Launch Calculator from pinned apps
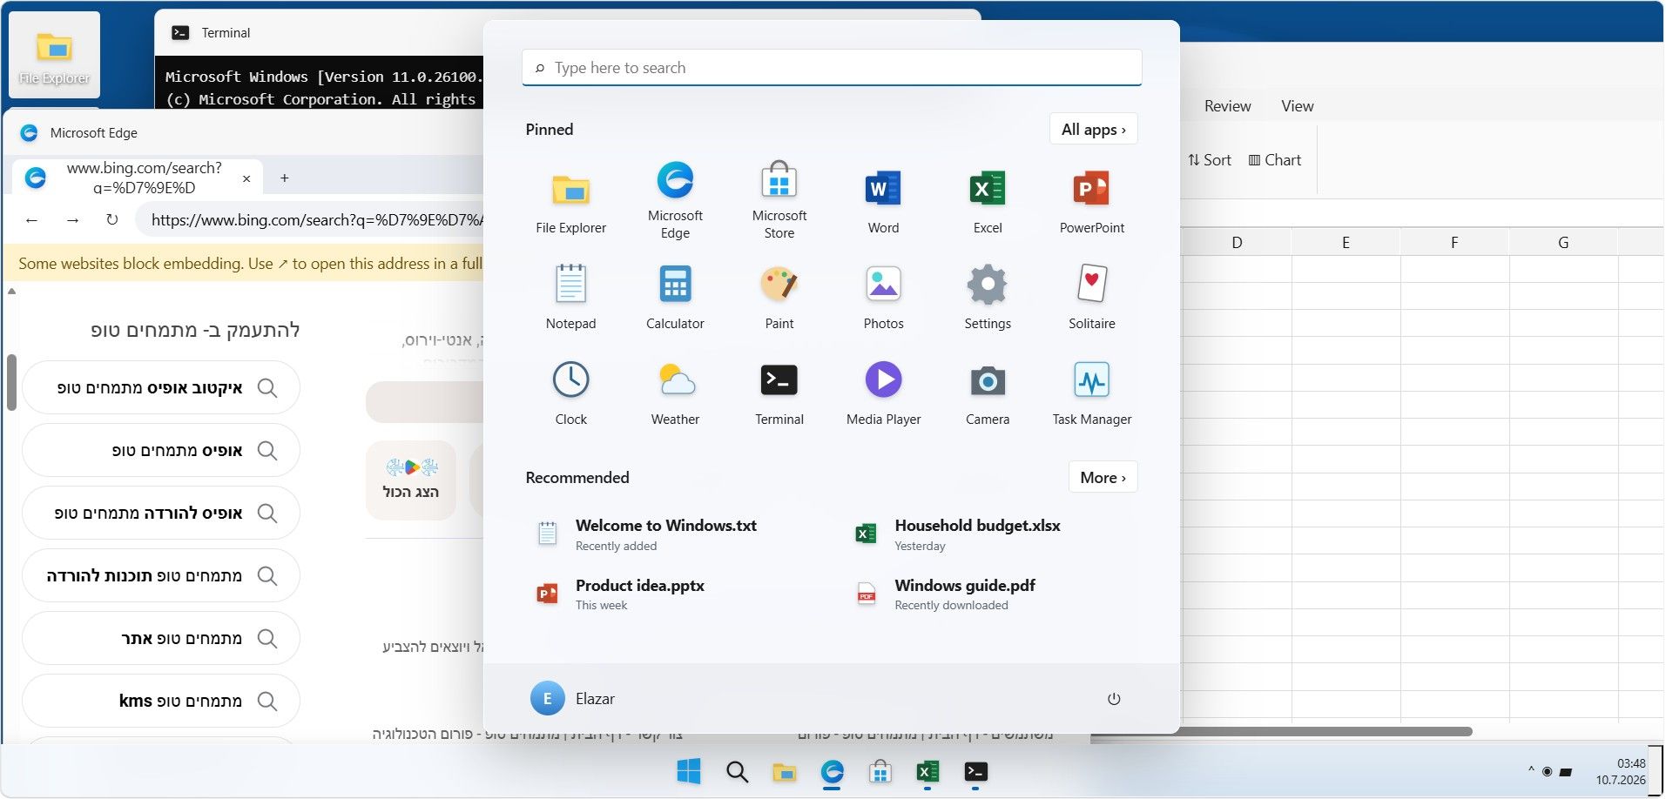Screen dimensions: 1666x799 pos(675,296)
